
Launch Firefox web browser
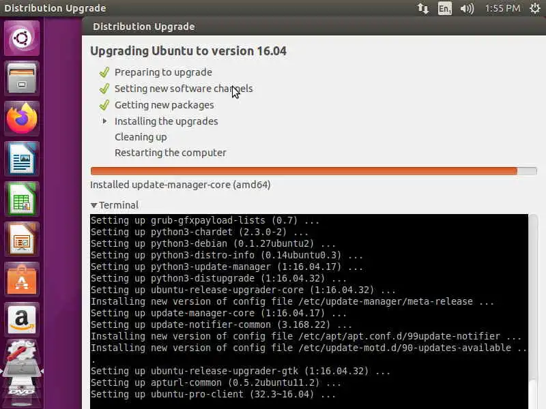click(22, 118)
